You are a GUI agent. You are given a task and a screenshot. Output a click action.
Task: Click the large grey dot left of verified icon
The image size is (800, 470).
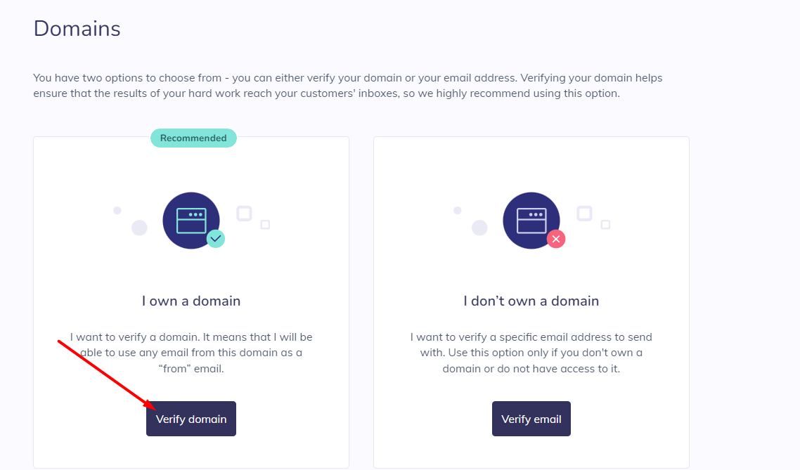coord(139,228)
